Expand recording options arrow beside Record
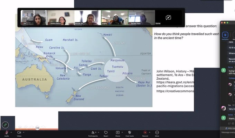235x138 pixels. tap(150, 133)
